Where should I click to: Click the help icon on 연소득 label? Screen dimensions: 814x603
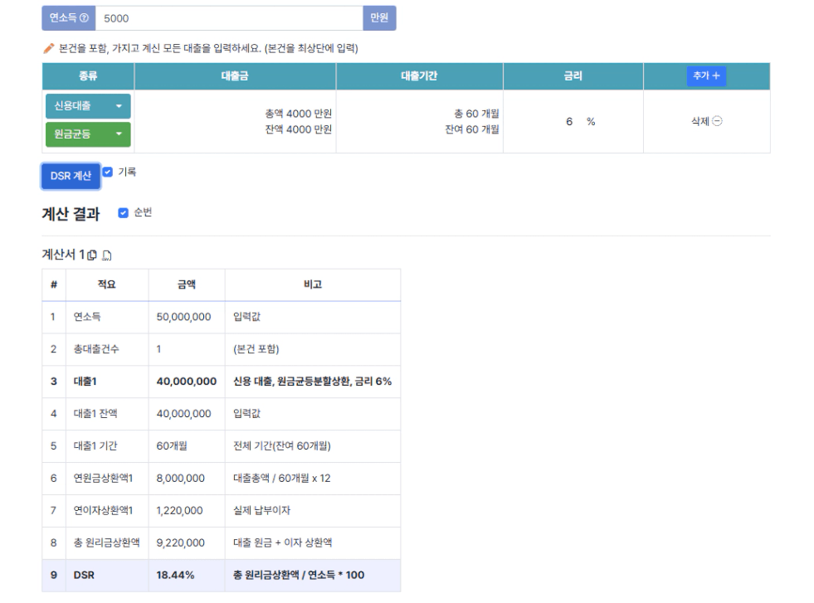click(x=84, y=17)
